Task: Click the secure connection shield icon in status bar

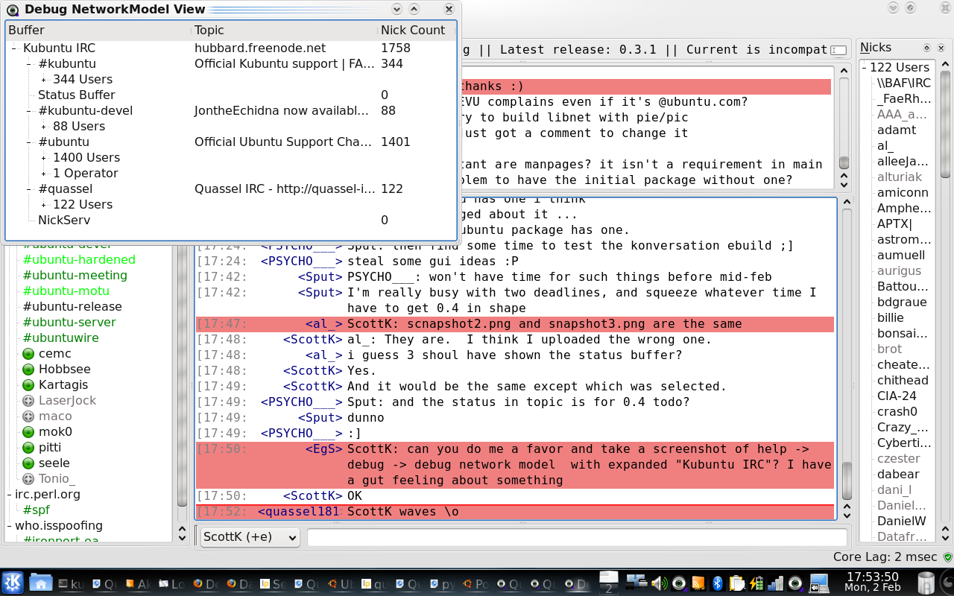Action: pos(948,557)
